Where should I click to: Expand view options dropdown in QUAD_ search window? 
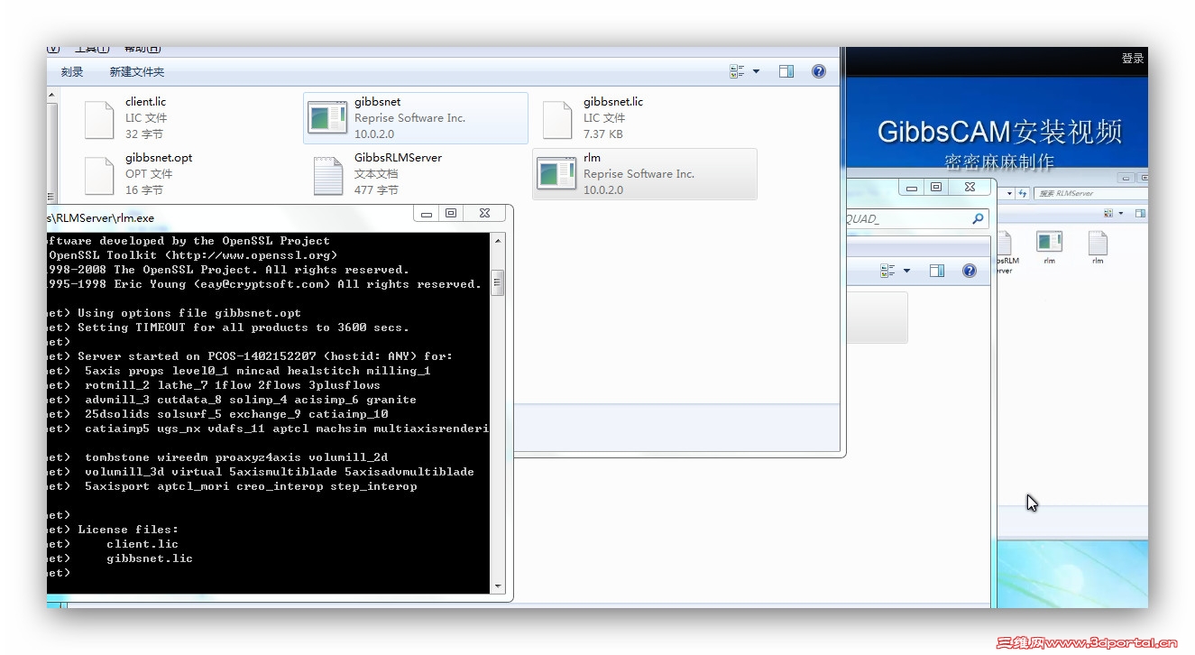906,271
